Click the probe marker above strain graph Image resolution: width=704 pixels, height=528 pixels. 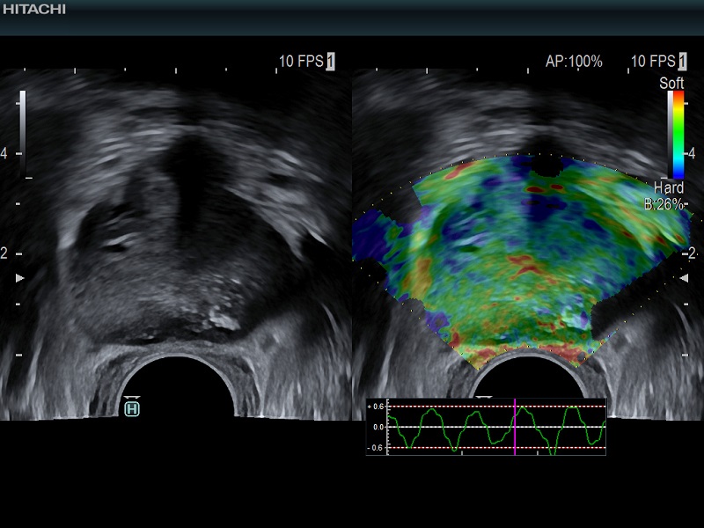(483, 397)
